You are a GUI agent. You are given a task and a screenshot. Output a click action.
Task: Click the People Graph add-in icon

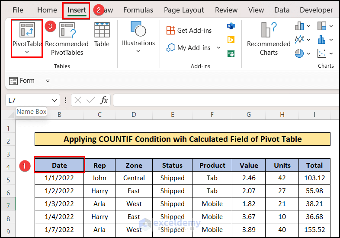(231, 53)
